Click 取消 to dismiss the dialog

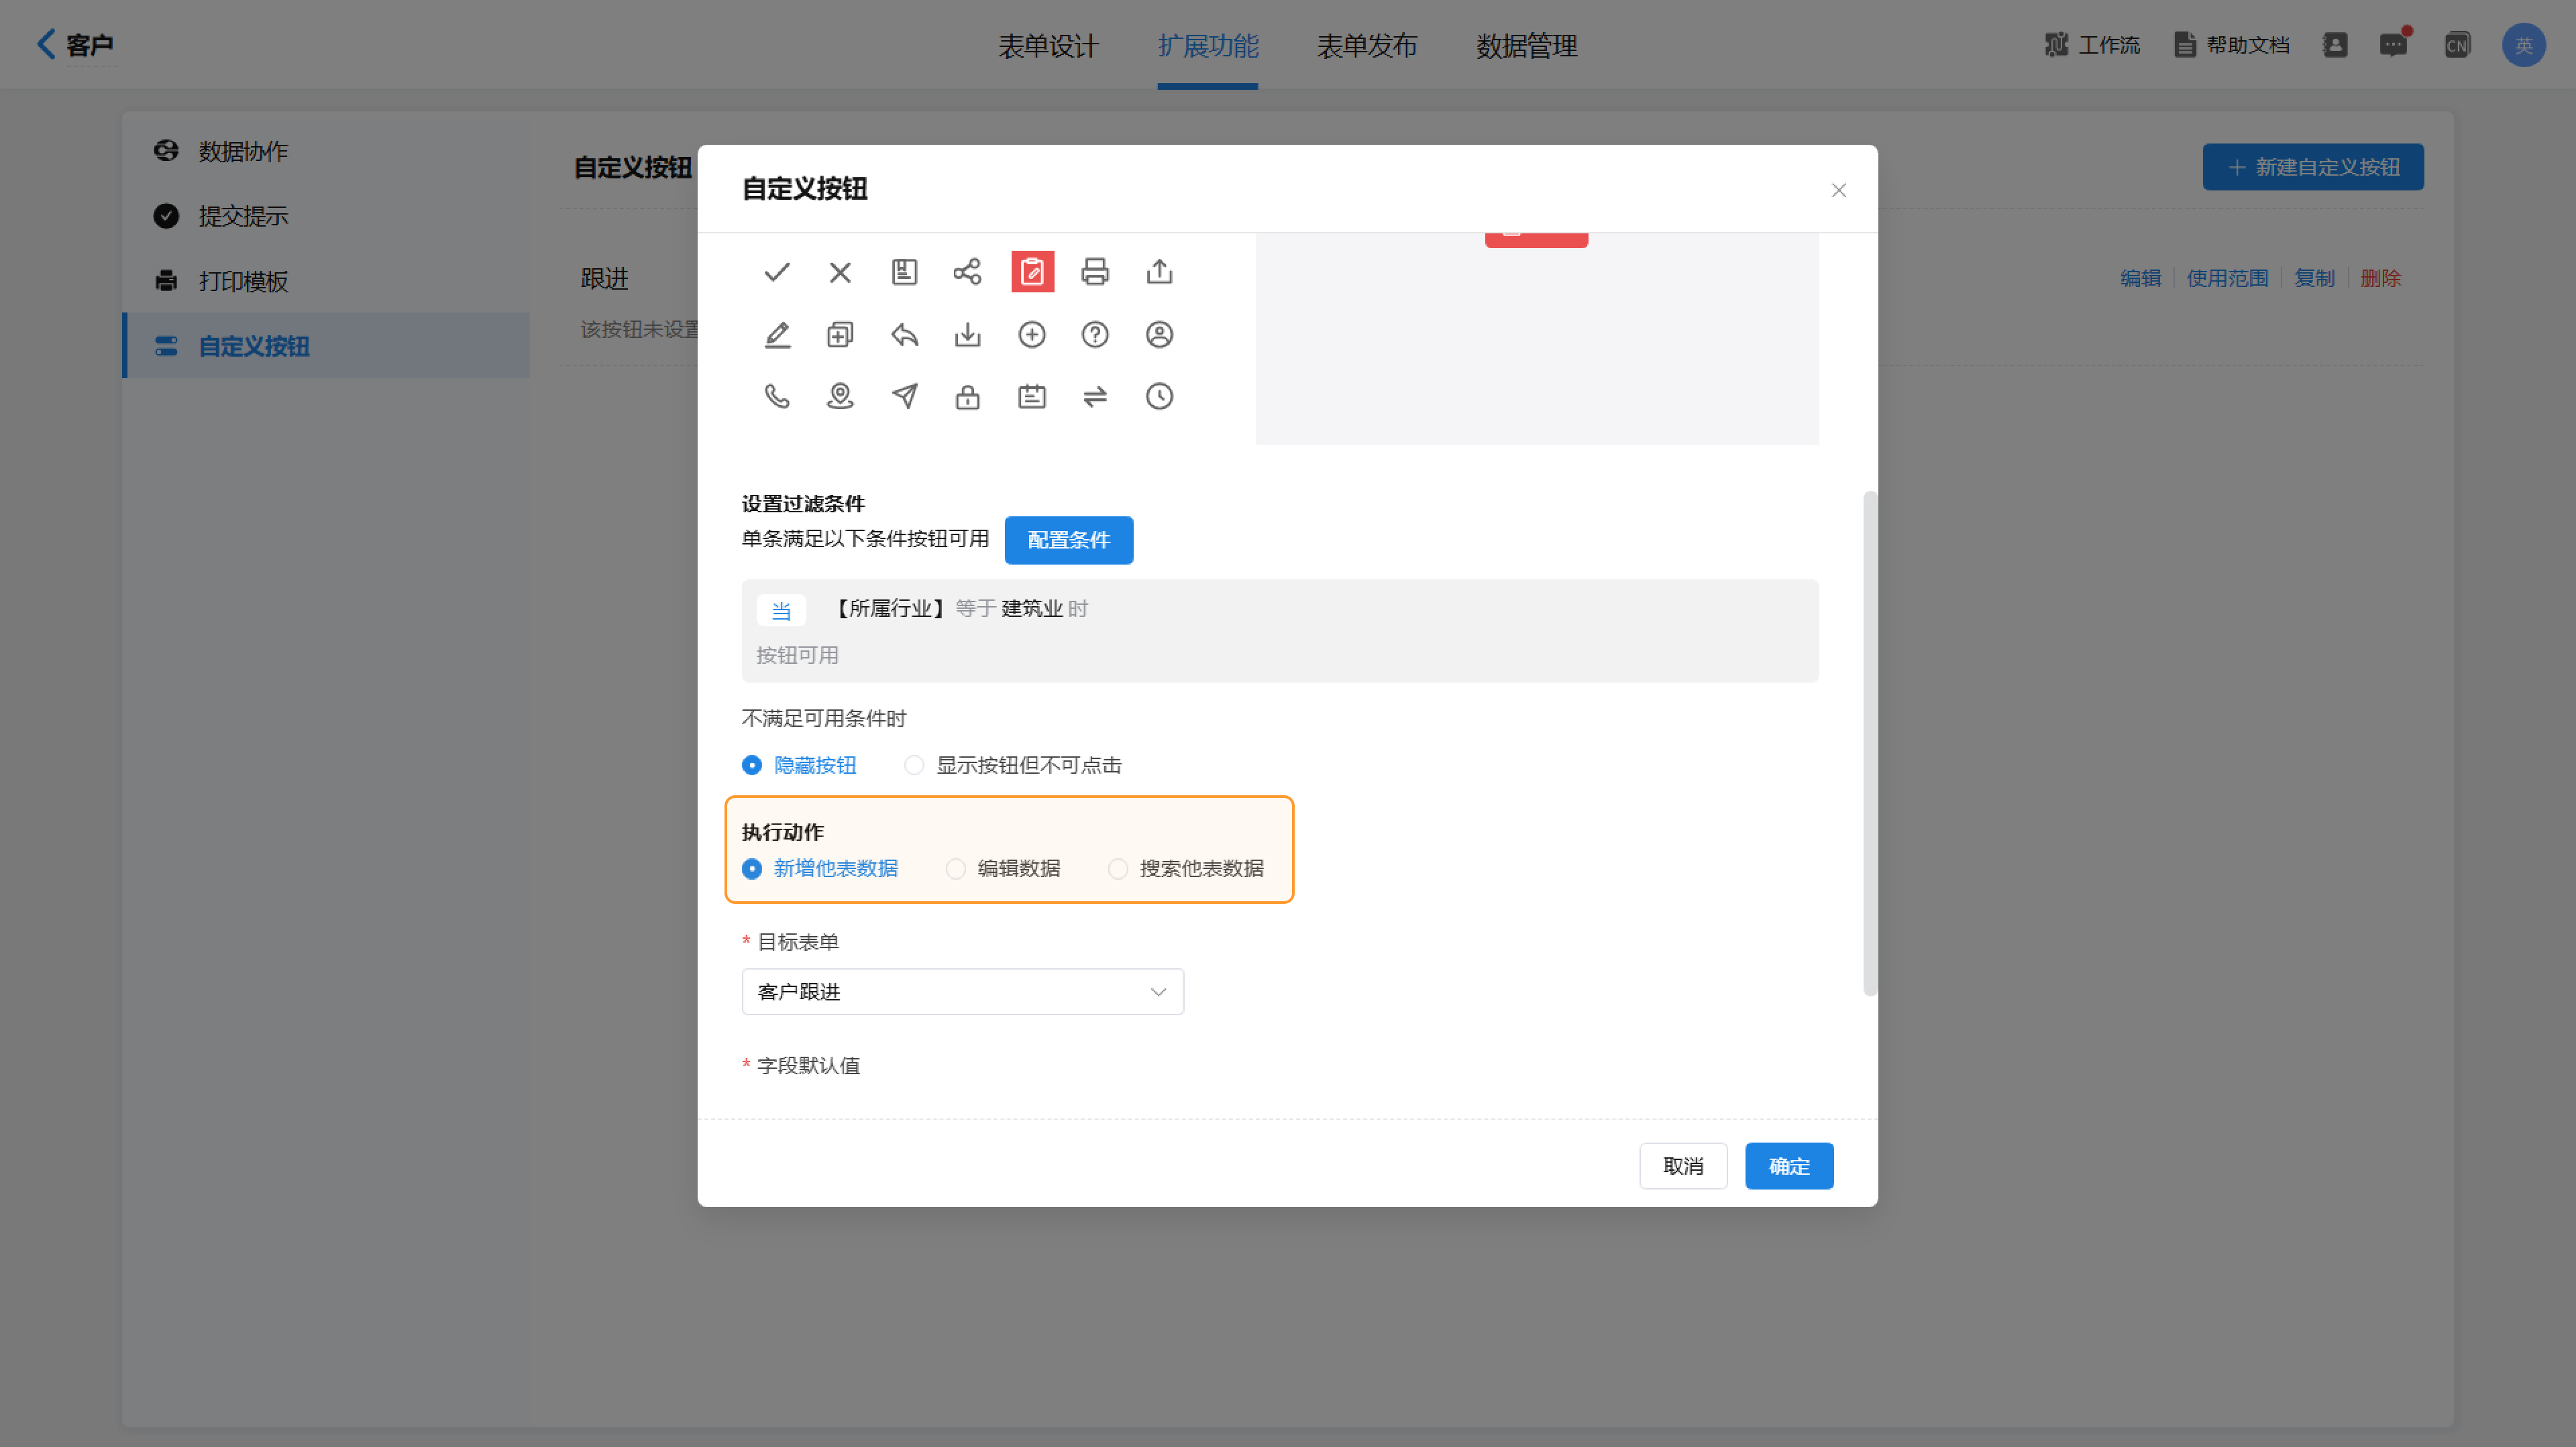pos(1683,1166)
